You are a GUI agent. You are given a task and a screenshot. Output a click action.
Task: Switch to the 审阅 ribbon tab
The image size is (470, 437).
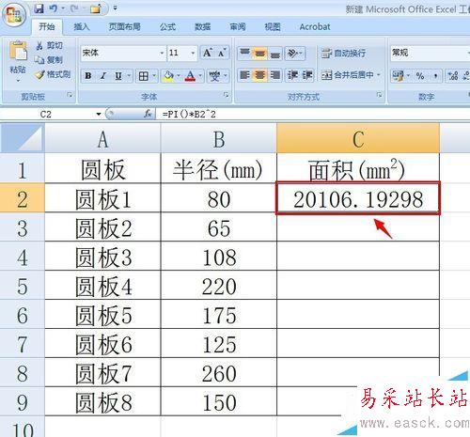[238, 27]
